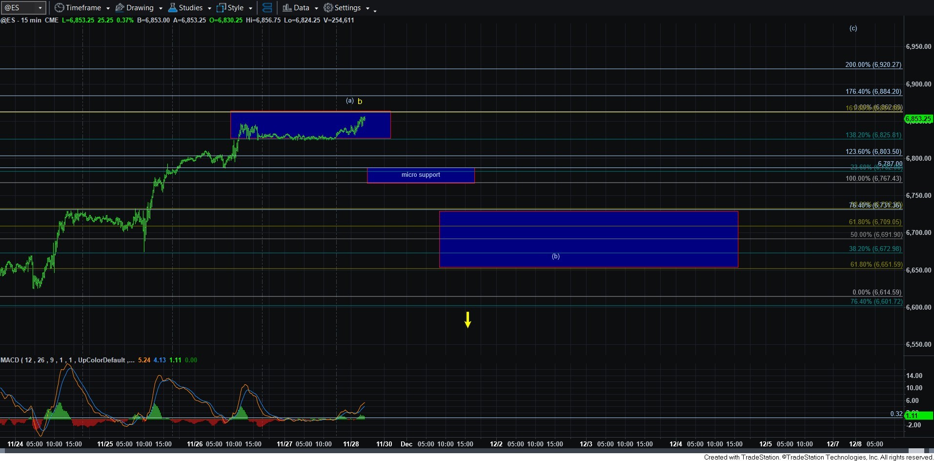The width and height of the screenshot is (934, 461).
Task: Click the Drawing pencil icon
Action: pos(120,8)
